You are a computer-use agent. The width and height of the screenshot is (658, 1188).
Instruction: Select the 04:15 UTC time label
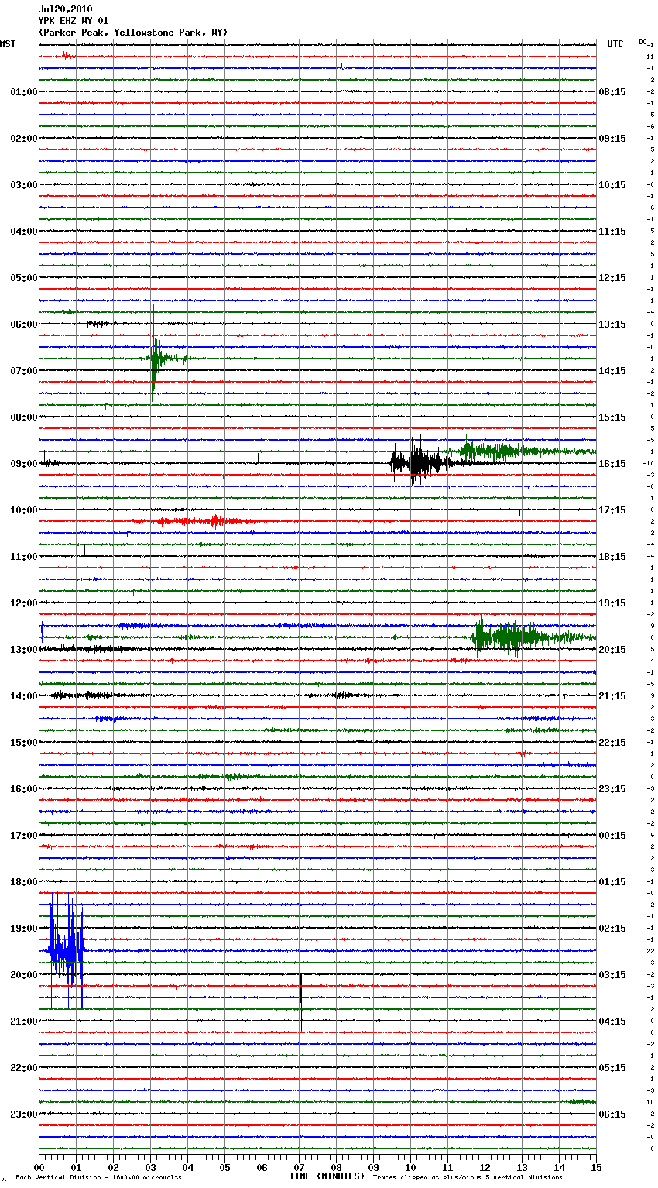tap(612, 1021)
